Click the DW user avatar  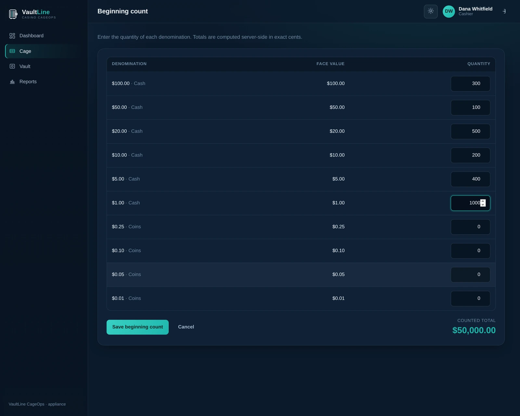[449, 11]
